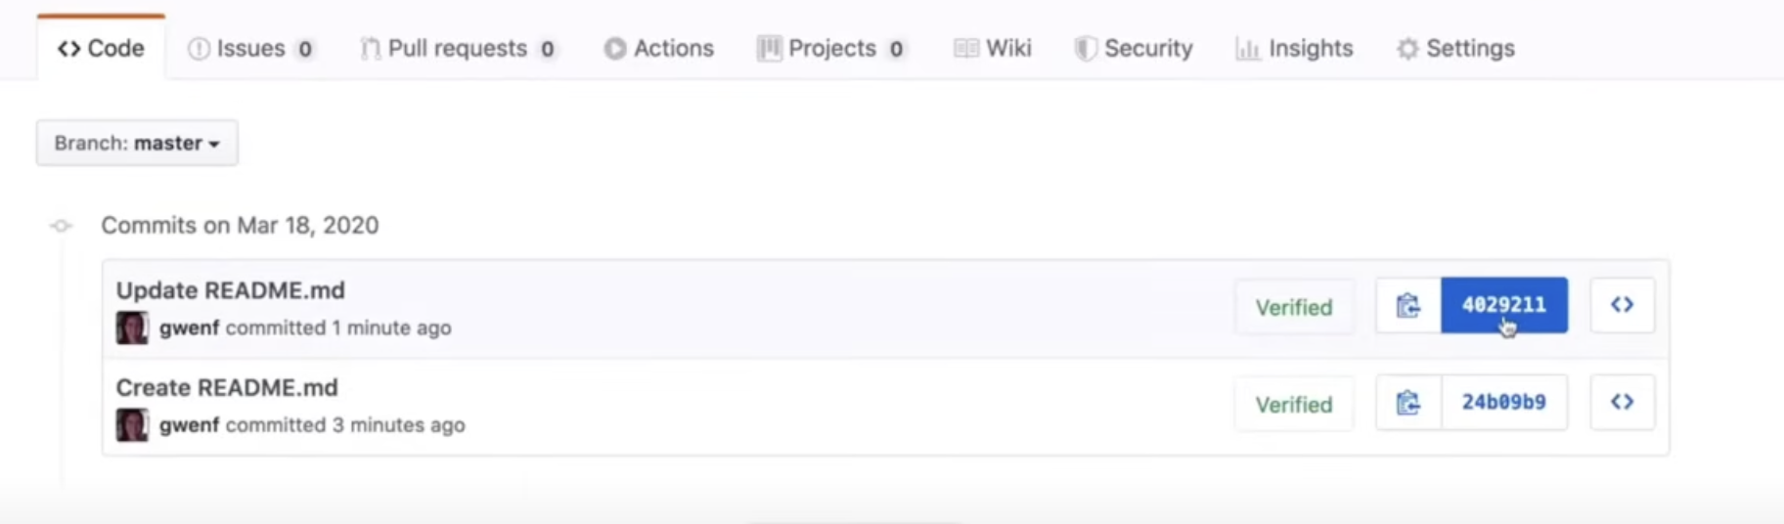
Task: Select the Wiki tab
Action: click(993, 48)
